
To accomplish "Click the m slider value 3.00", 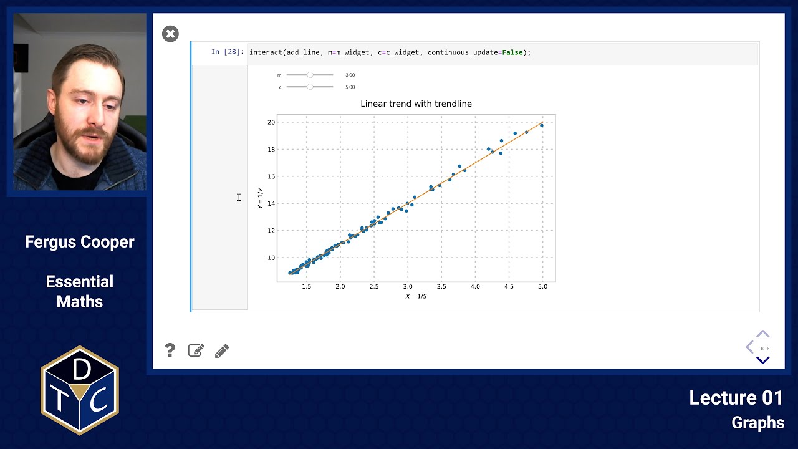I will tap(350, 75).
